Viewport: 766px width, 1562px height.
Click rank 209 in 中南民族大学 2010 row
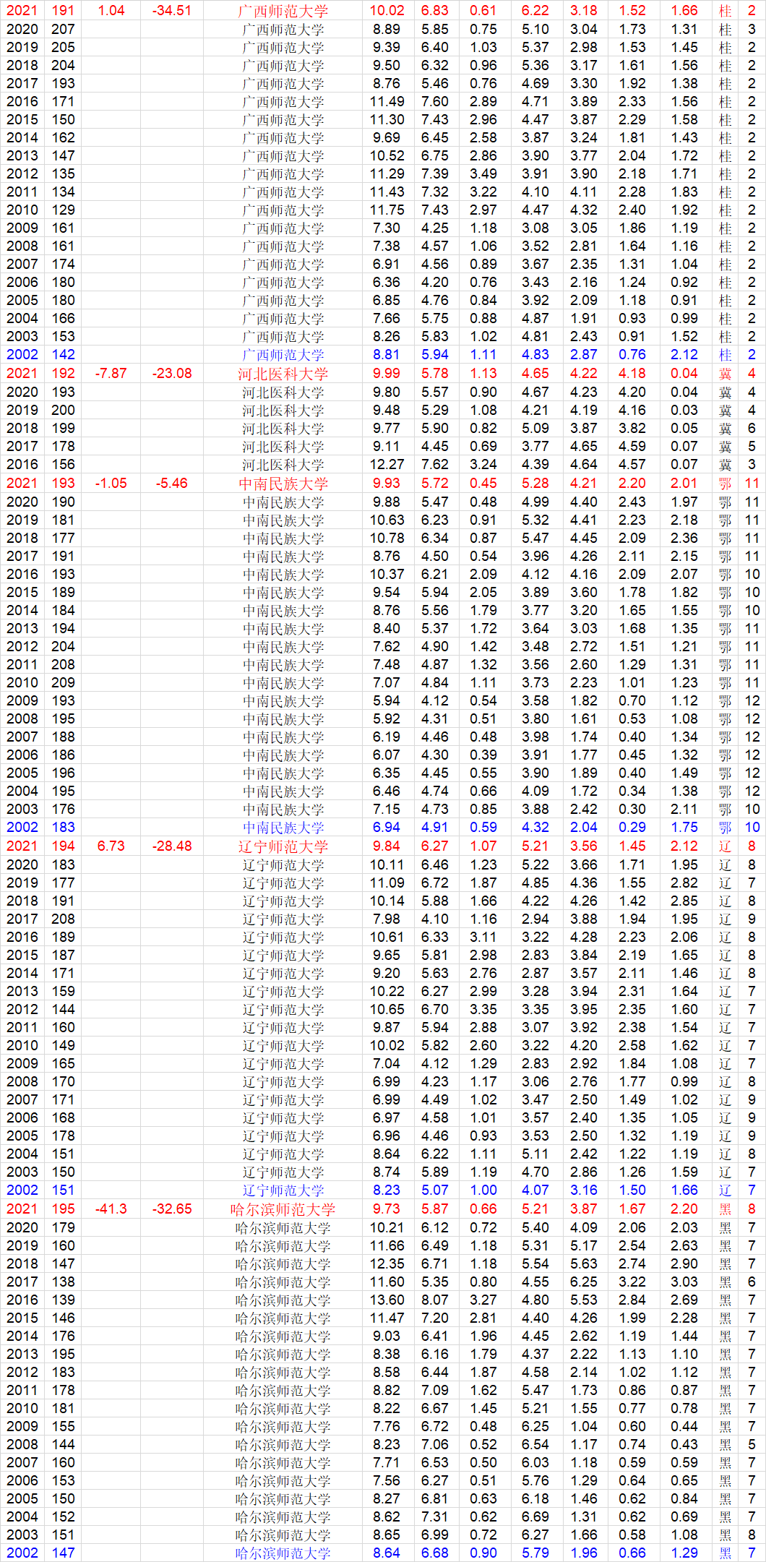(x=64, y=683)
